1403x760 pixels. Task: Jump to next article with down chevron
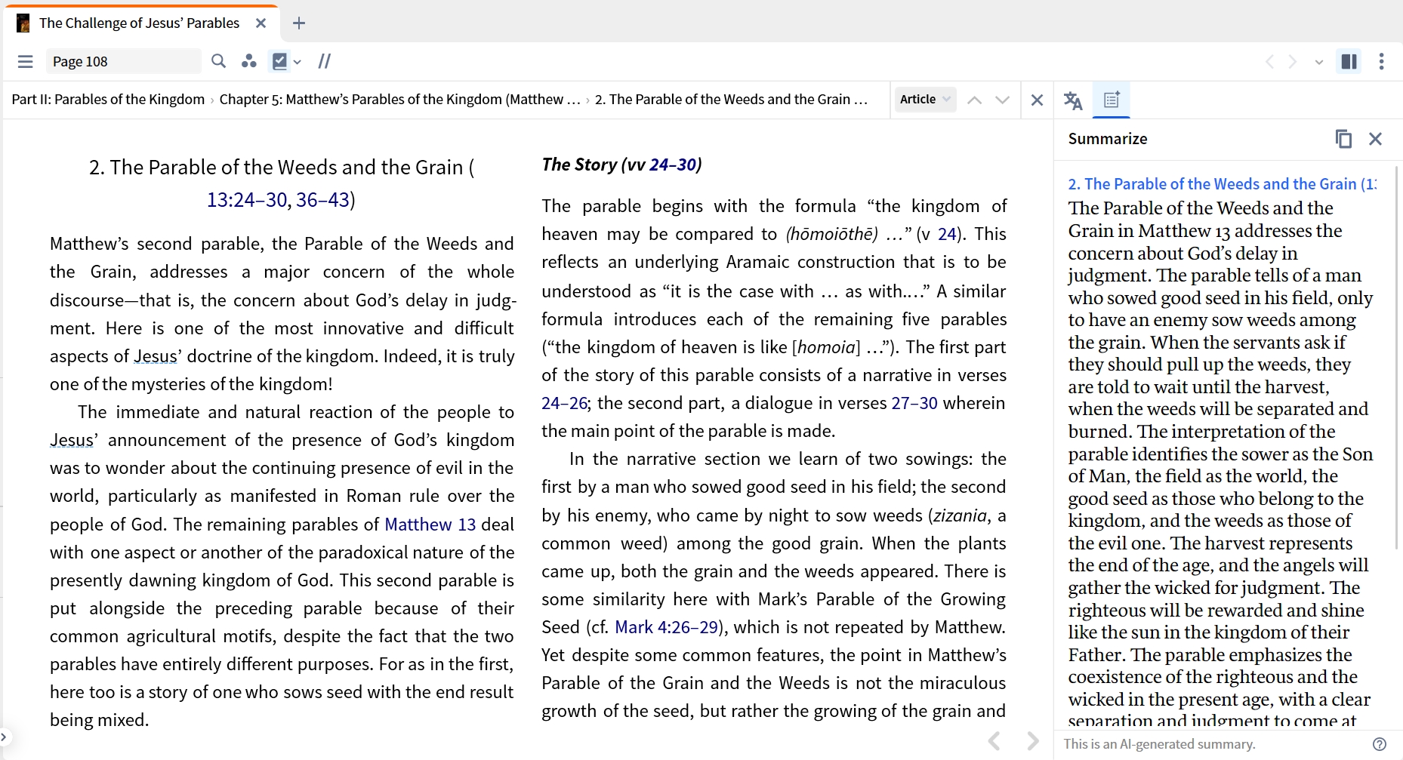(x=1002, y=100)
